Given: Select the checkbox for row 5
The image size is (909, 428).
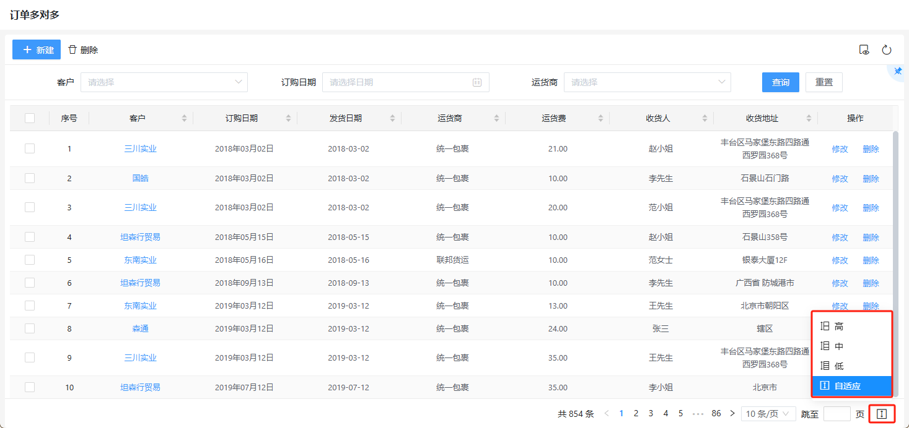Looking at the screenshot, I should click(x=30, y=260).
